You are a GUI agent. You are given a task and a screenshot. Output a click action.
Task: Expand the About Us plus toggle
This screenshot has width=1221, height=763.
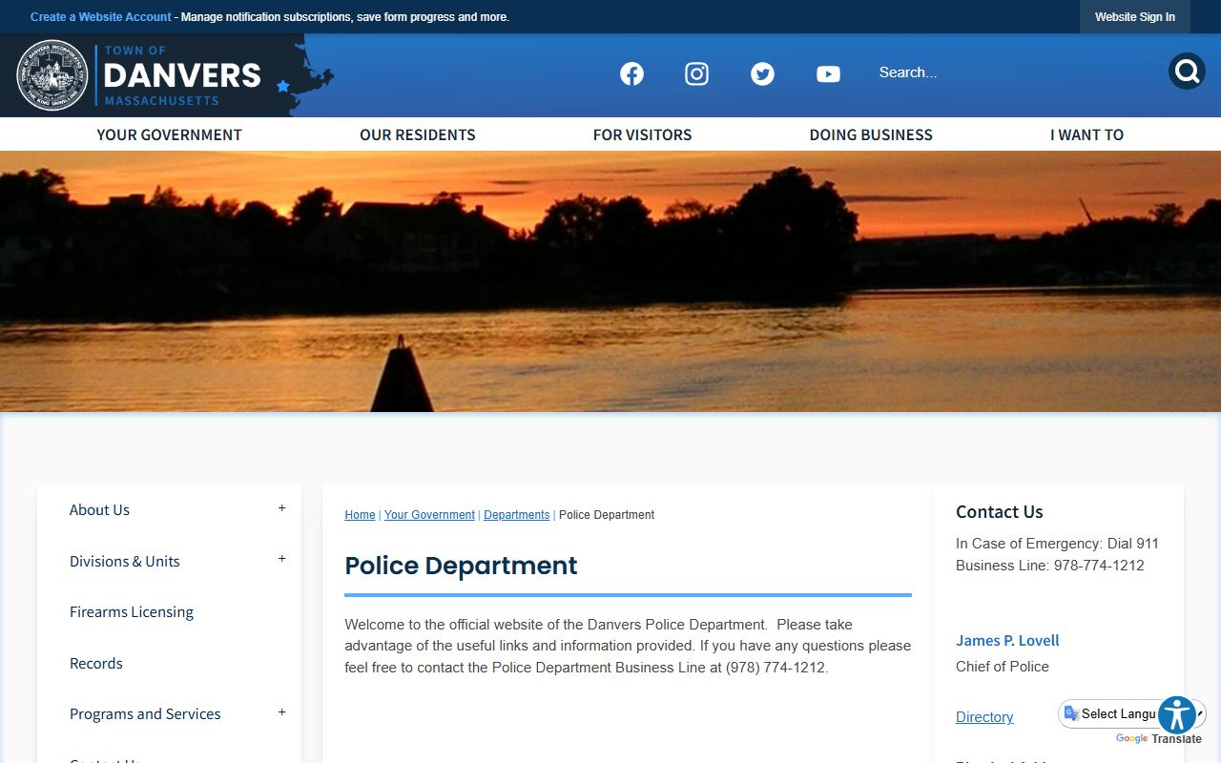[x=281, y=508]
